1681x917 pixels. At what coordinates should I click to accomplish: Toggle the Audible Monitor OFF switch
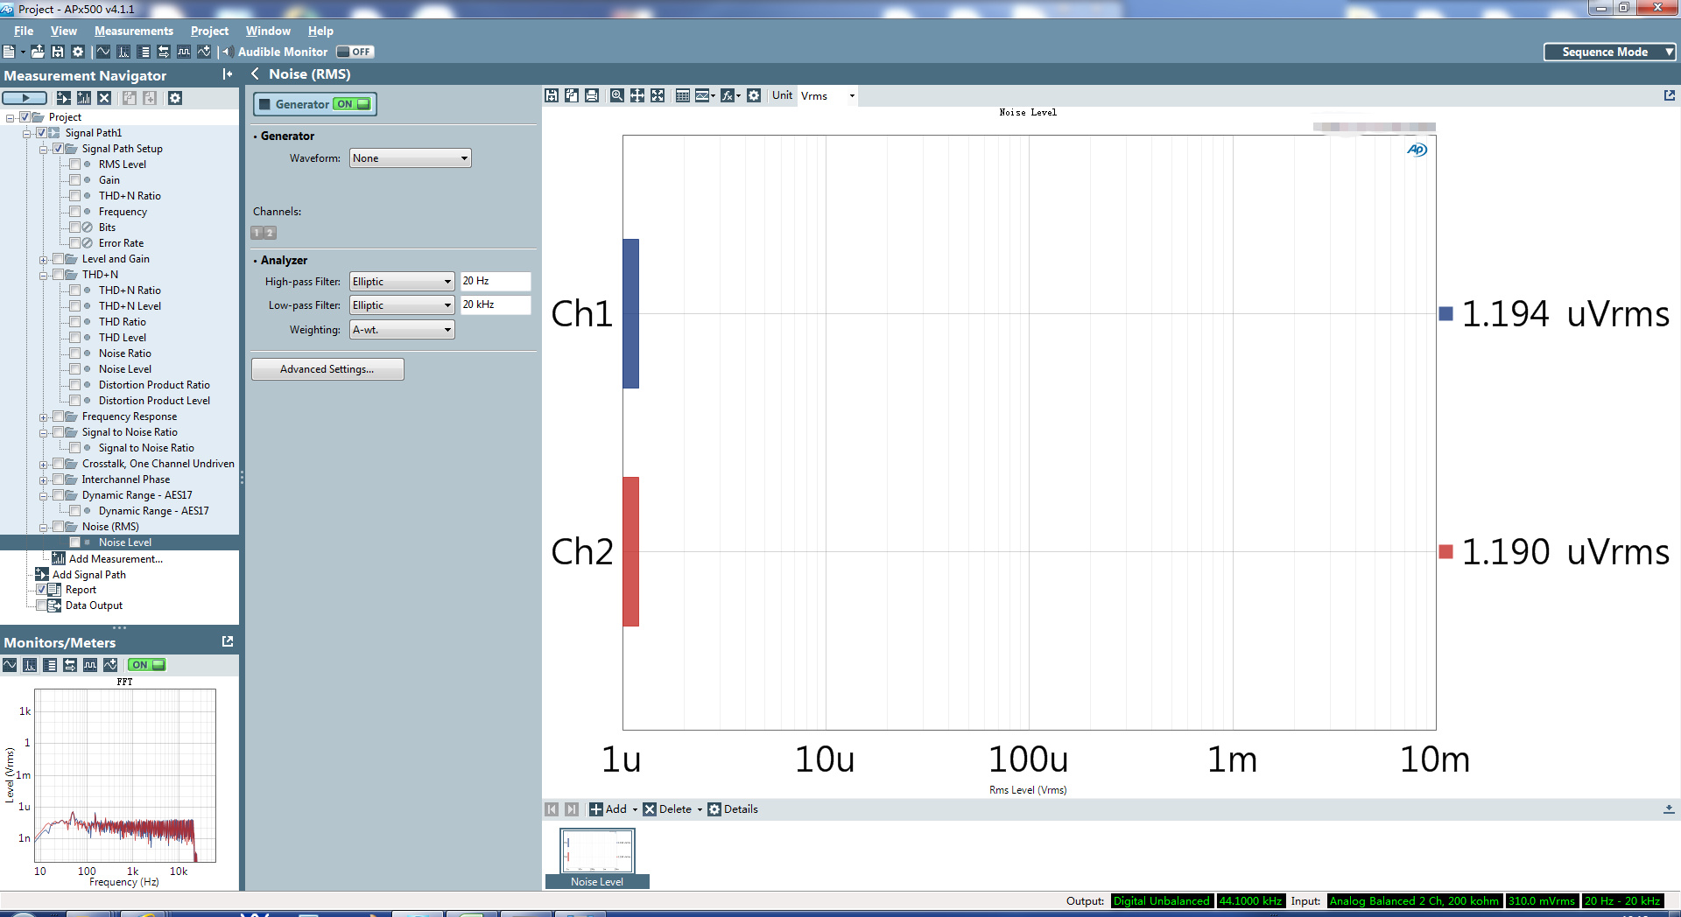click(x=355, y=52)
